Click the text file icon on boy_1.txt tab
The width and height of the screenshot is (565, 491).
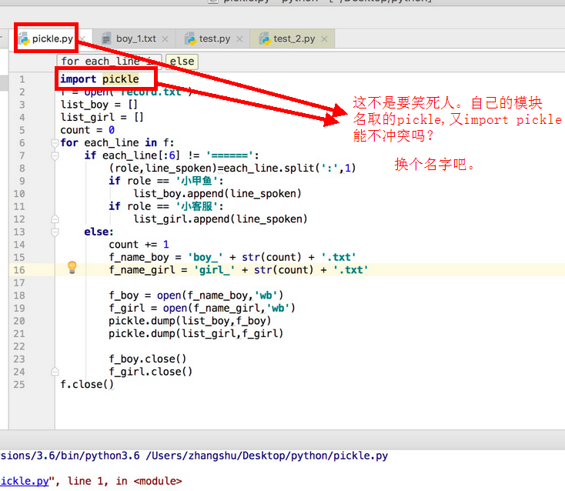[x=106, y=38]
